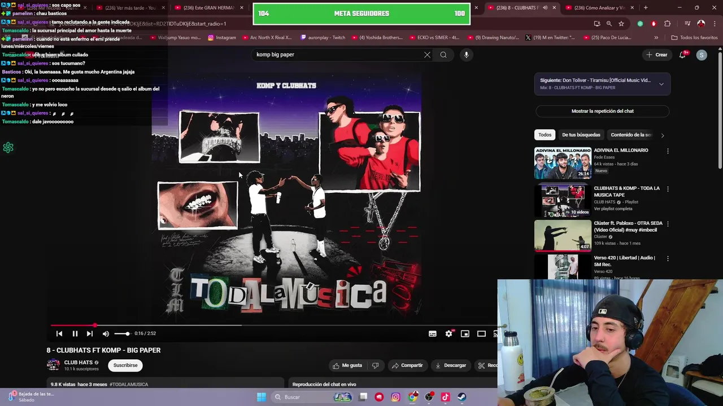Open the video settings gear
The width and height of the screenshot is (723, 406).
[x=449, y=334]
